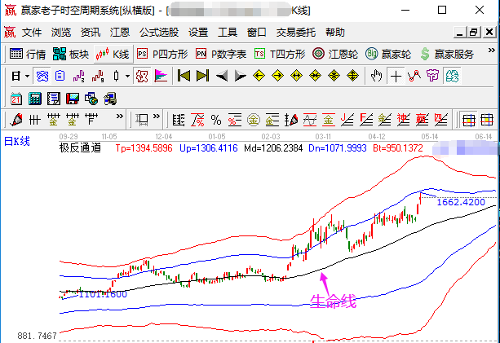Jump to the first bar with the skip-to-start arrow
The width and height of the screenshot is (500, 343).
(183, 76)
